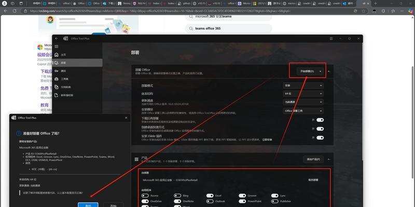415x207 pixels.
Task: Toggle the OneDrive app switch
Action: click(x=145, y=201)
